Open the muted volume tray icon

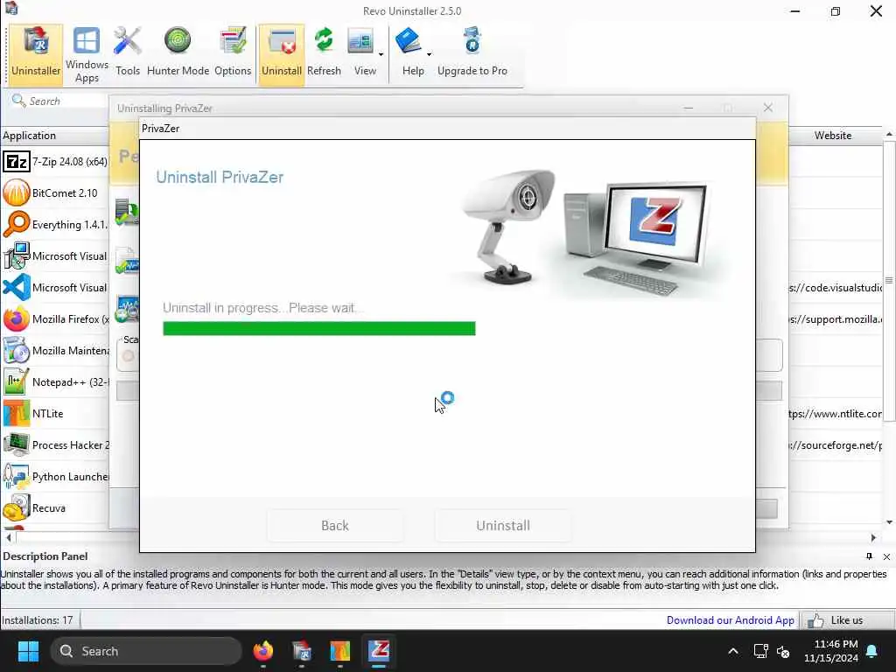783,651
